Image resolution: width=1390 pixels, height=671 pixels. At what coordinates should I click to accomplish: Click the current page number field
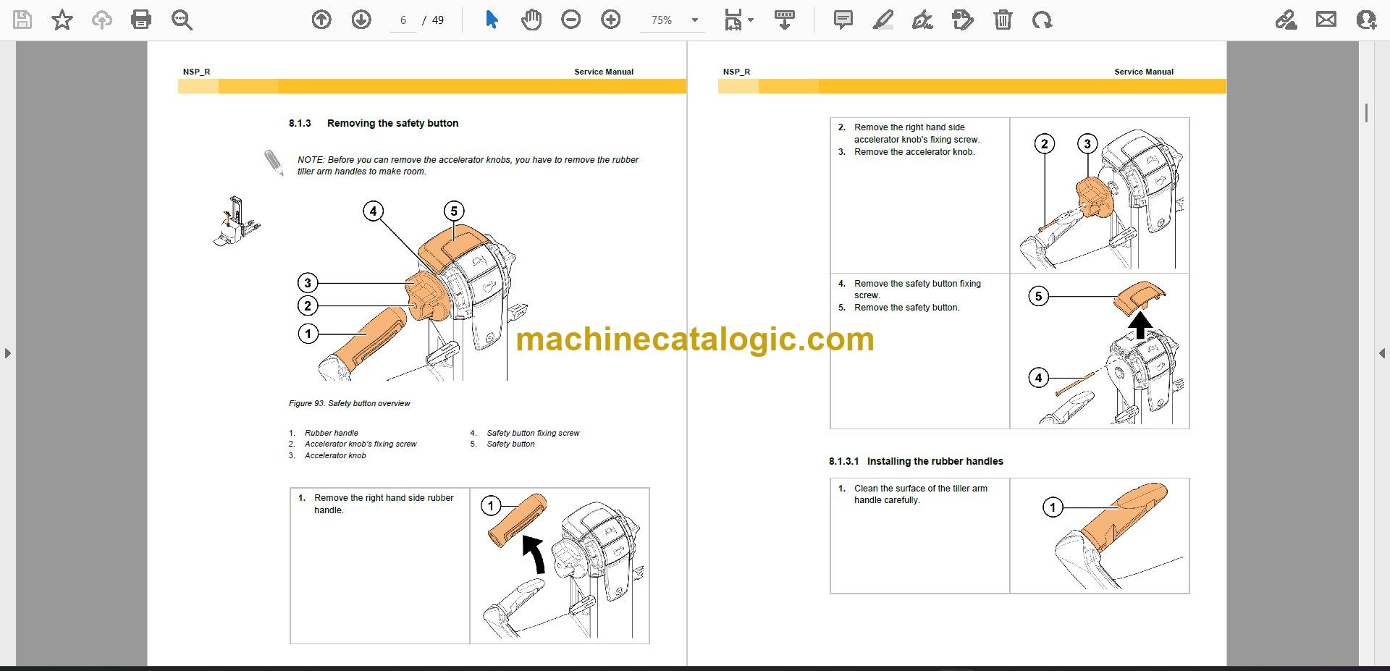coord(403,20)
